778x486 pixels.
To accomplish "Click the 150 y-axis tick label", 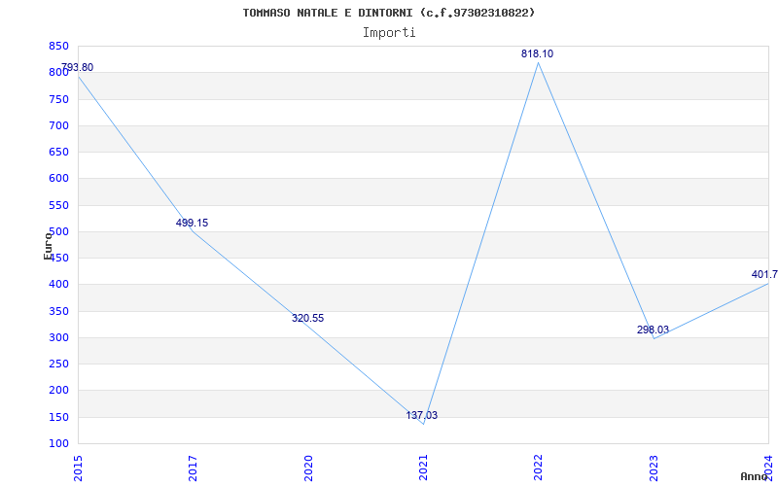I will point(58,418).
